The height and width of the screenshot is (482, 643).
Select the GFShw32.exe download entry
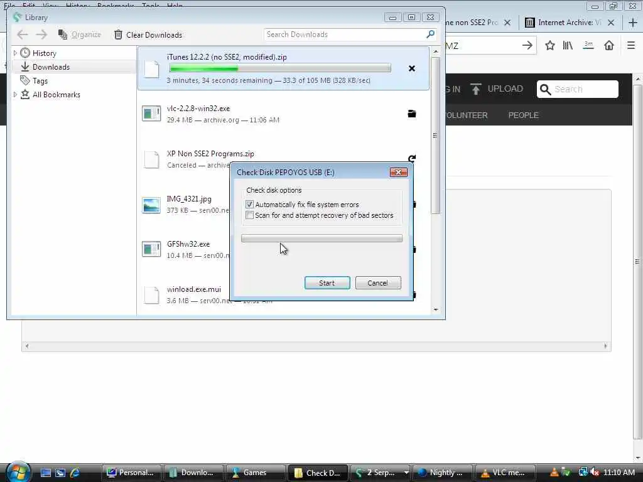pos(188,244)
